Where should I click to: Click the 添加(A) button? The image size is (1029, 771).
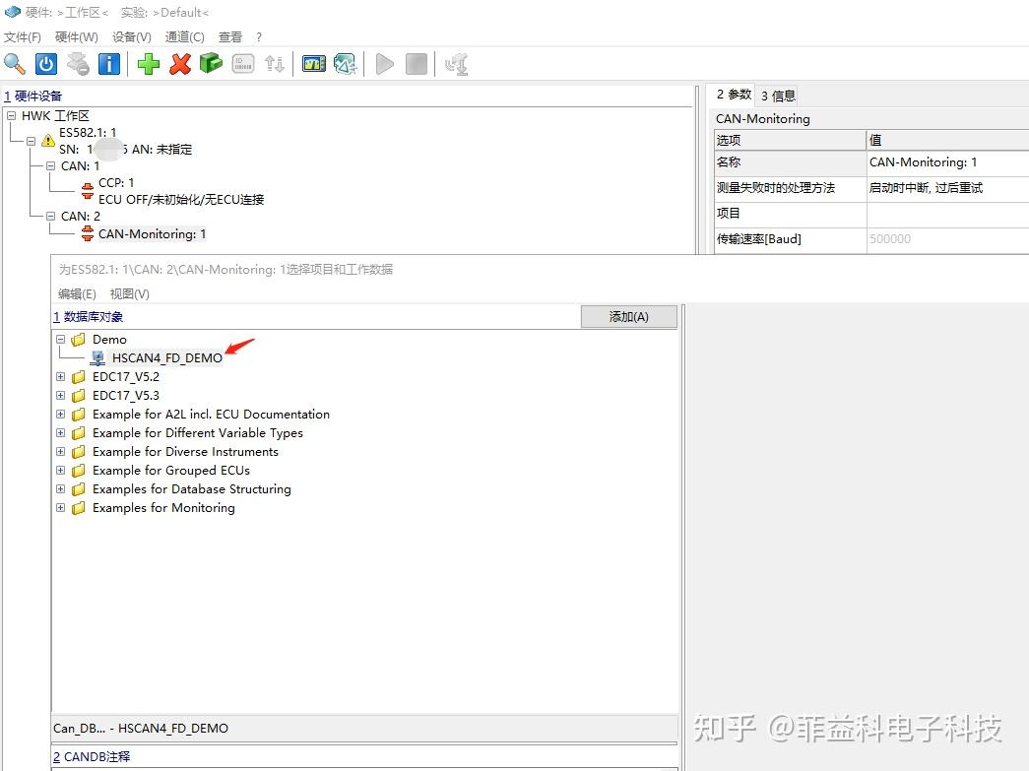629,316
